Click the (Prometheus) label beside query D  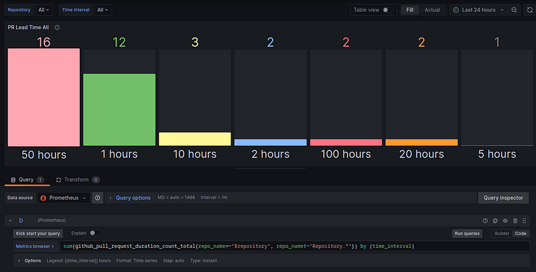click(52, 220)
